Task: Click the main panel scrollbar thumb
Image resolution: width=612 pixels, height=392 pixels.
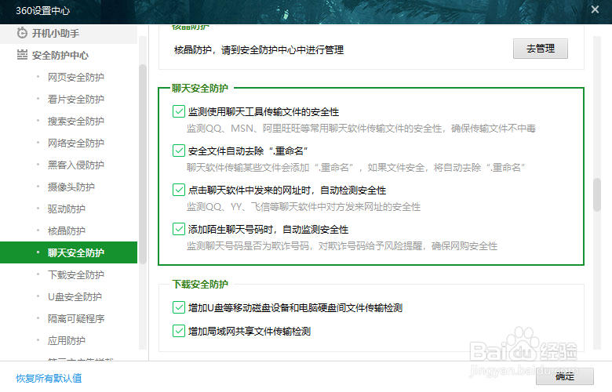Action: 596,194
